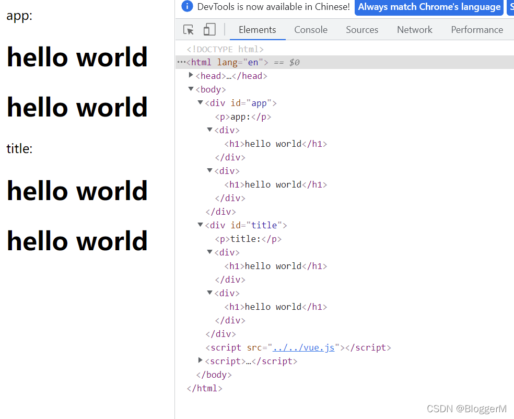514x419 pixels.
Task: Select first h1 hello world in app
Action: click(276, 144)
